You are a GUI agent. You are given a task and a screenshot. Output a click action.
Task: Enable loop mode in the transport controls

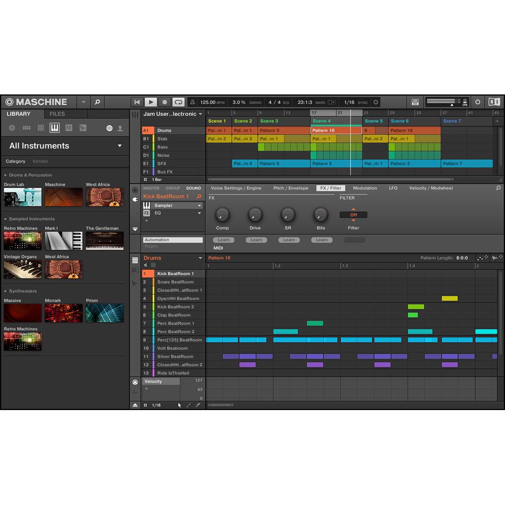(x=178, y=102)
